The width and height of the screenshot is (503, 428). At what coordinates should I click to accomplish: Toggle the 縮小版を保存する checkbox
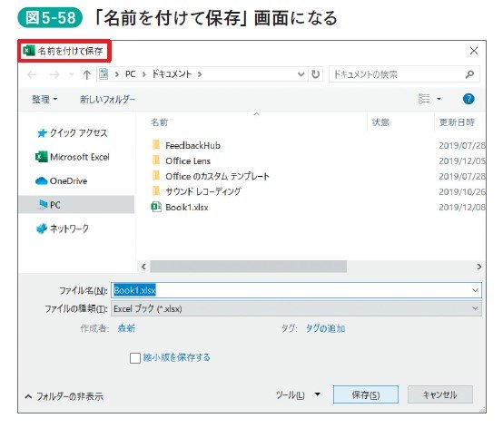135,358
